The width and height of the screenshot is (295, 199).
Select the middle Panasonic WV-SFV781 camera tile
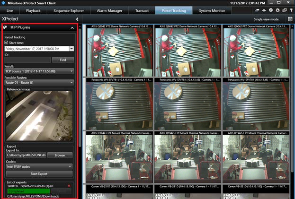188,104
